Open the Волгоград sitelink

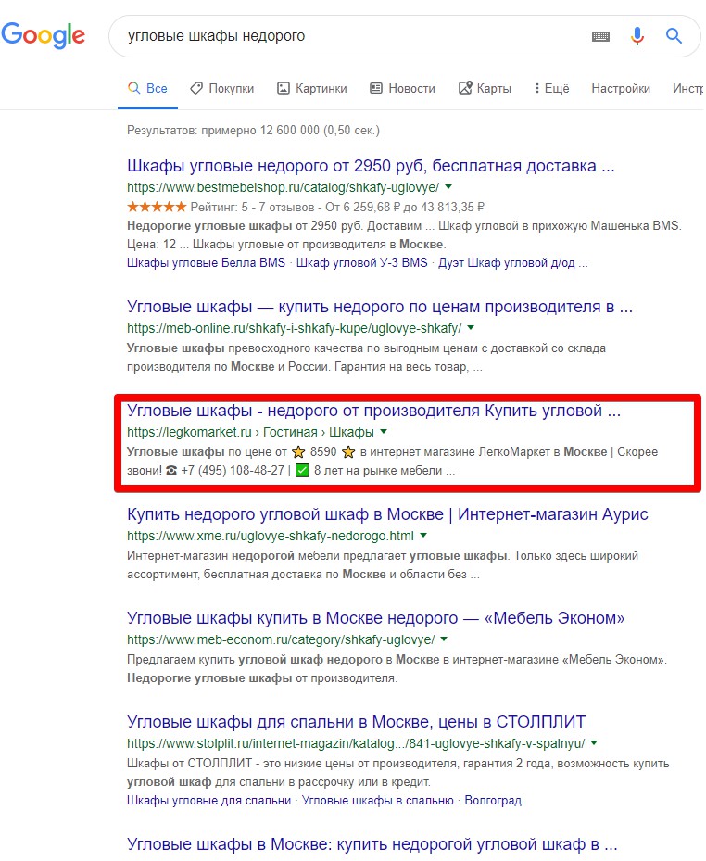493,801
